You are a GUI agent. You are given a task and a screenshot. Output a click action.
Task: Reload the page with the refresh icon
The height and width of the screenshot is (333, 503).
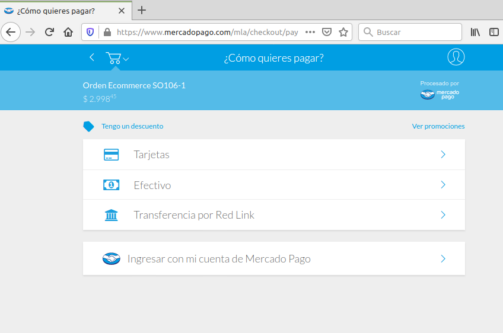tap(49, 32)
